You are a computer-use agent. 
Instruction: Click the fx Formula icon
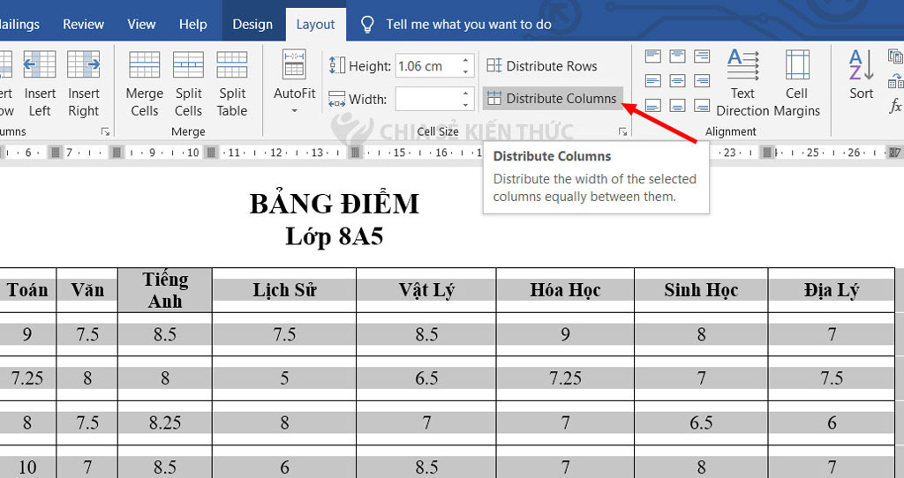click(895, 106)
